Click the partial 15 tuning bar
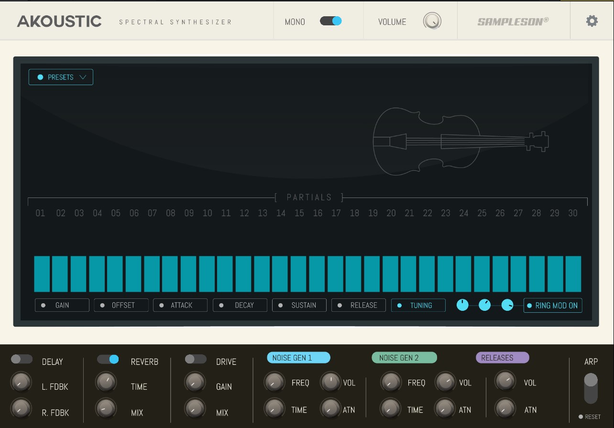Screen dimensions: 614x428 pos(298,274)
